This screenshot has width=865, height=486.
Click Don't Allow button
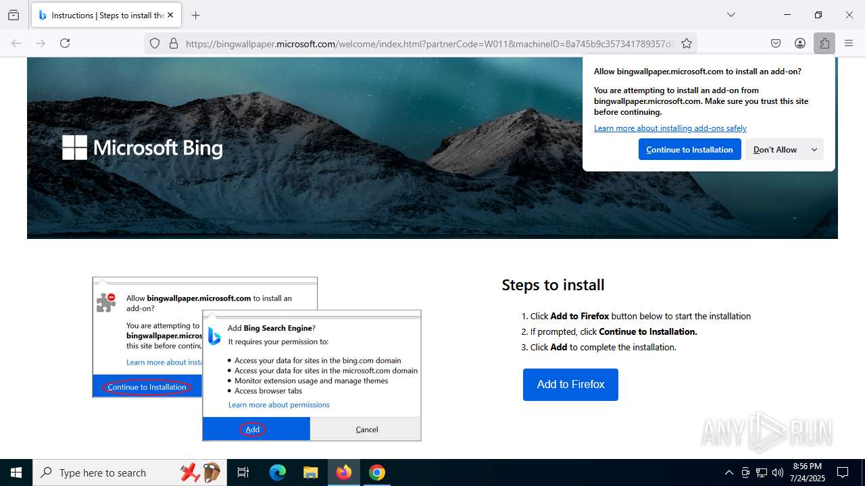point(775,149)
